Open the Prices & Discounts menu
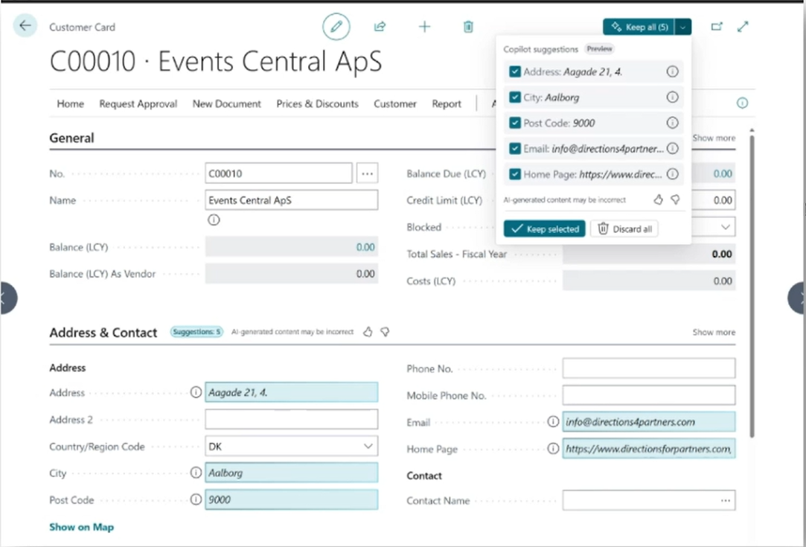806x547 pixels. click(317, 104)
